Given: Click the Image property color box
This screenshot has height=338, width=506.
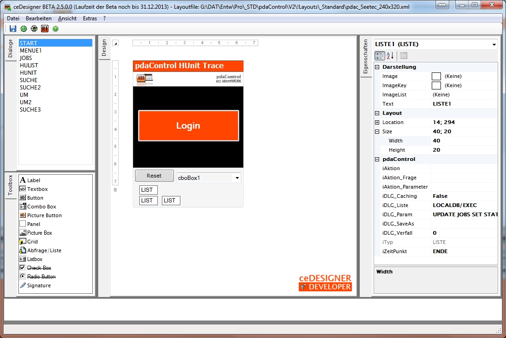Looking at the screenshot, I should (x=436, y=76).
